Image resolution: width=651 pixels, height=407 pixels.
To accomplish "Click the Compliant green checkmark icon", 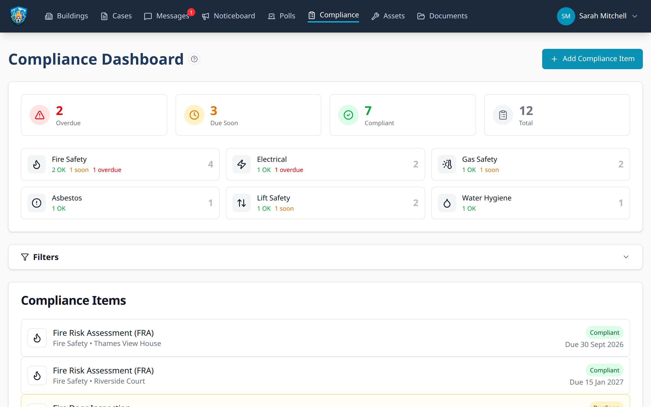I will click(348, 115).
